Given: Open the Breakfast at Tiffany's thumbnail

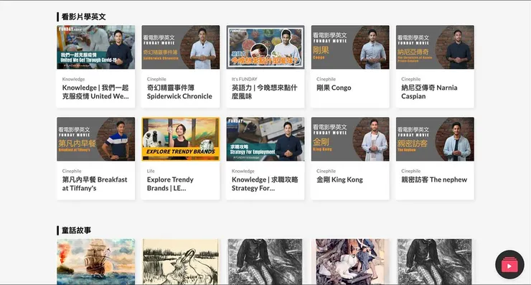Looking at the screenshot, I should [x=96, y=139].
